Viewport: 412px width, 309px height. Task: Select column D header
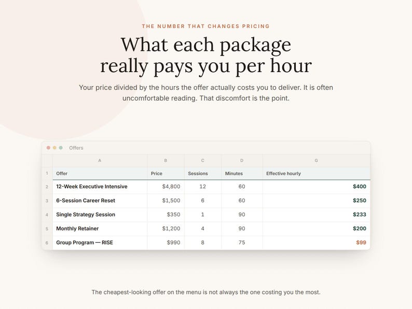242,160
